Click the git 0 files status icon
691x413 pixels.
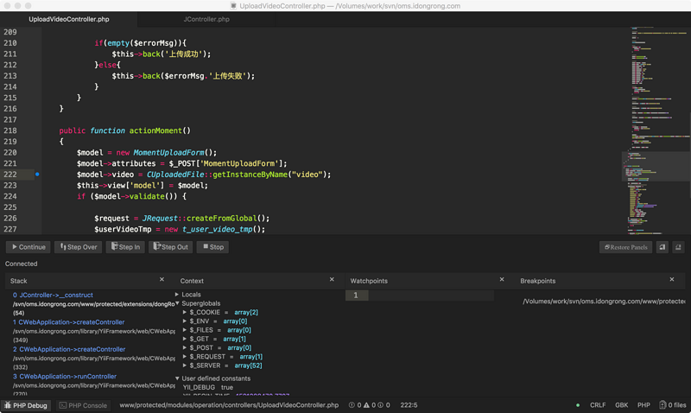click(673, 405)
